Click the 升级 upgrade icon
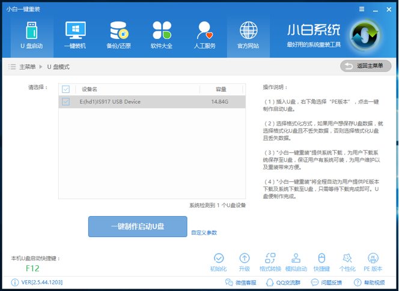Image resolution: width=399 pixels, height=291 pixels. pos(245,262)
